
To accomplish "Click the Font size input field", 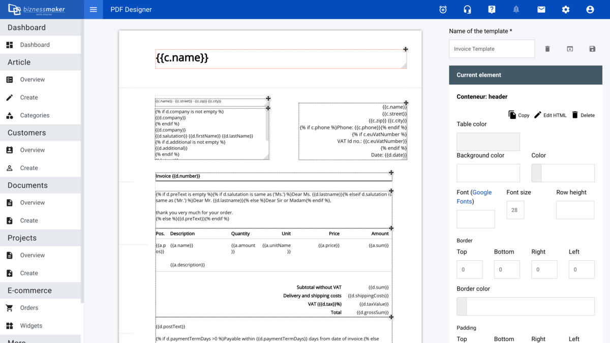I will pos(515,210).
